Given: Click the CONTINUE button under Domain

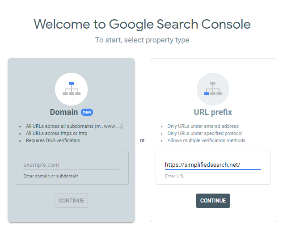Looking at the screenshot, I should pyautogui.click(x=71, y=201).
